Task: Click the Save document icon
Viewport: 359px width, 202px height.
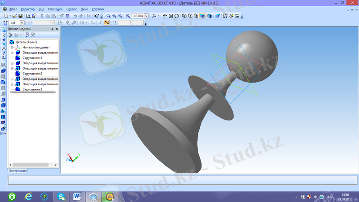Action: click(21, 16)
